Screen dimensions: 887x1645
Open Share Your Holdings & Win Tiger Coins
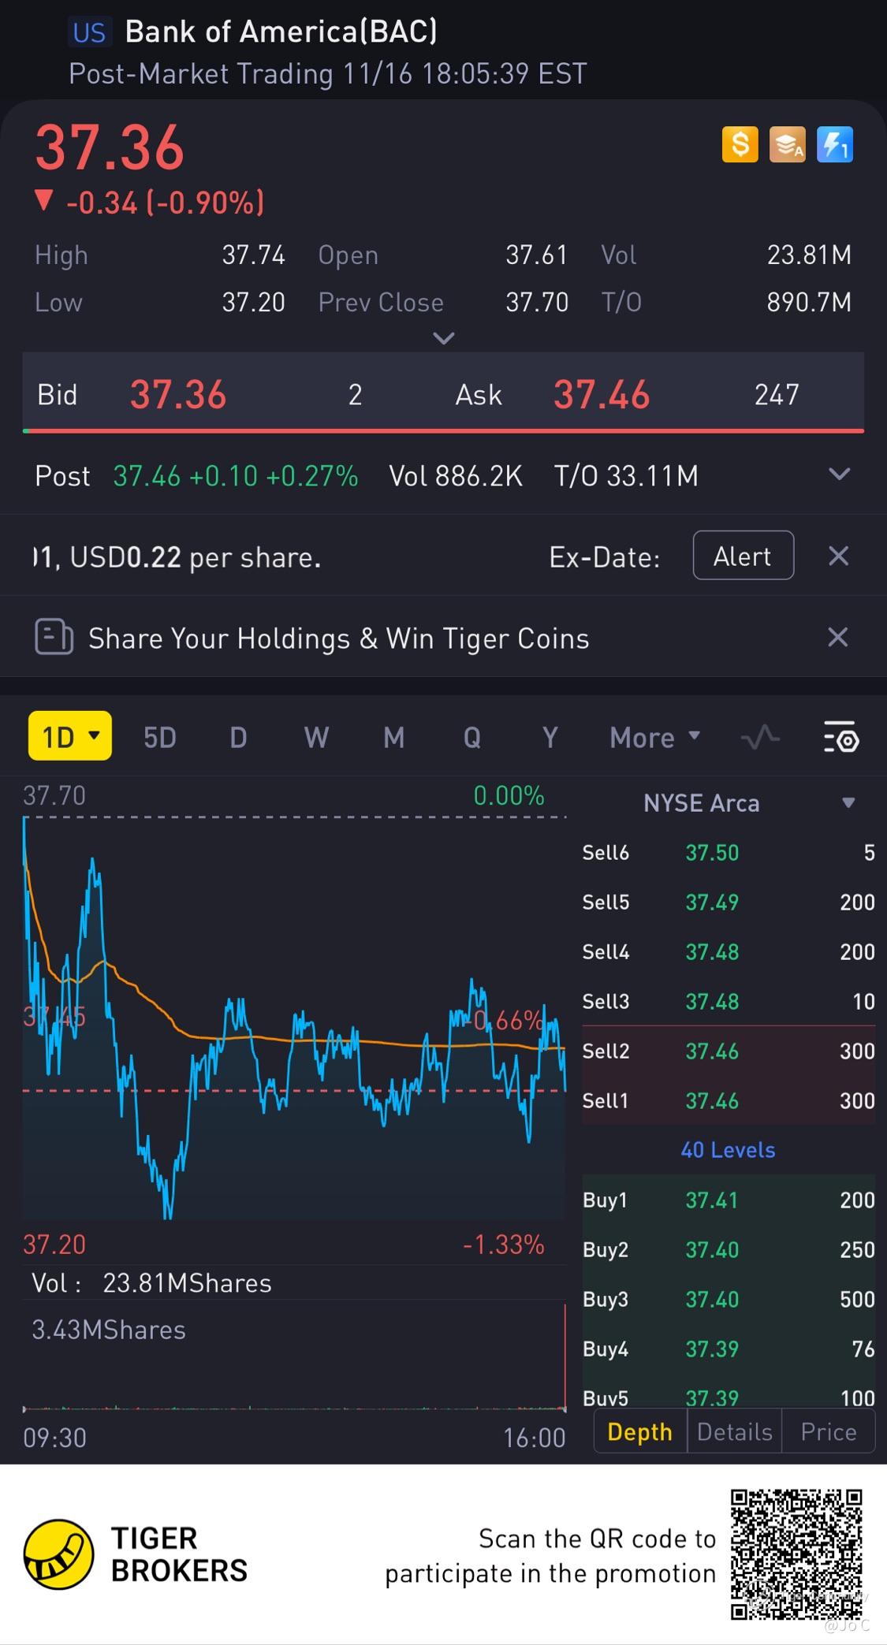[x=338, y=638]
